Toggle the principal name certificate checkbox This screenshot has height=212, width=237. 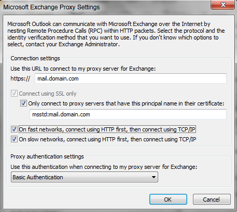23,103
